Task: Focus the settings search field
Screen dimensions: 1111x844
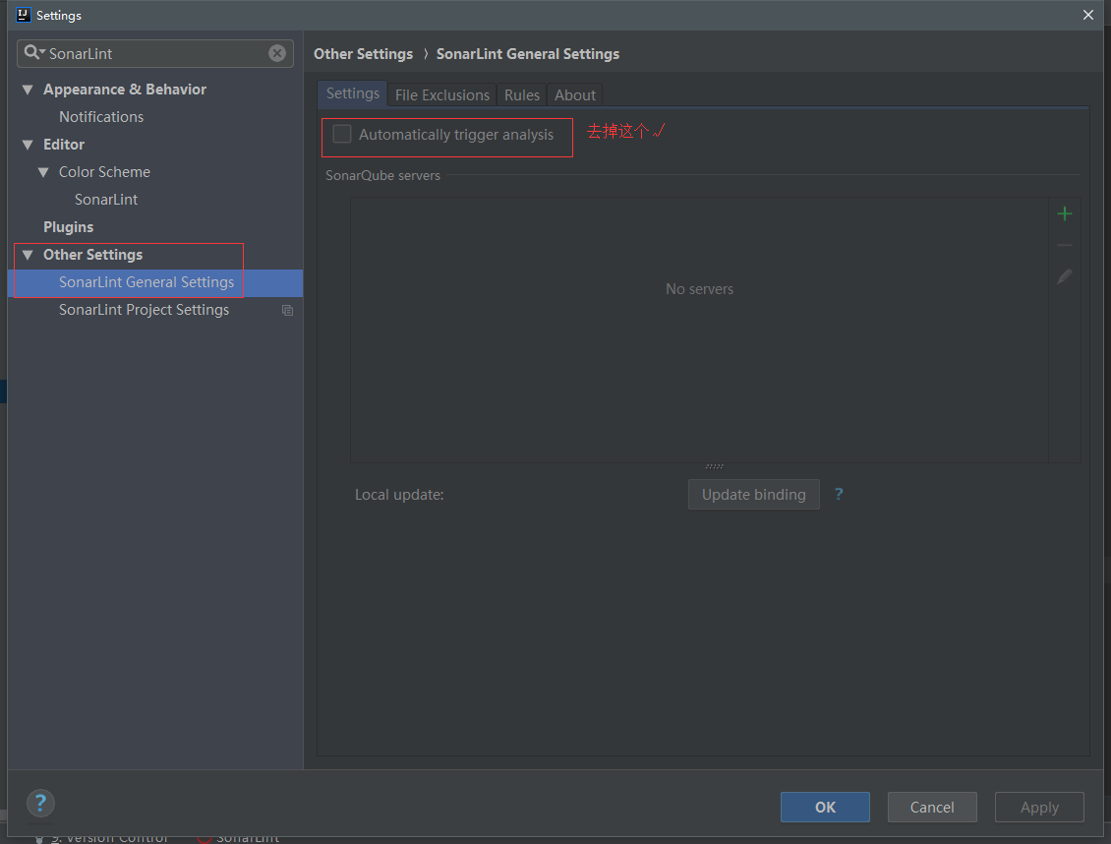Action: (x=156, y=54)
